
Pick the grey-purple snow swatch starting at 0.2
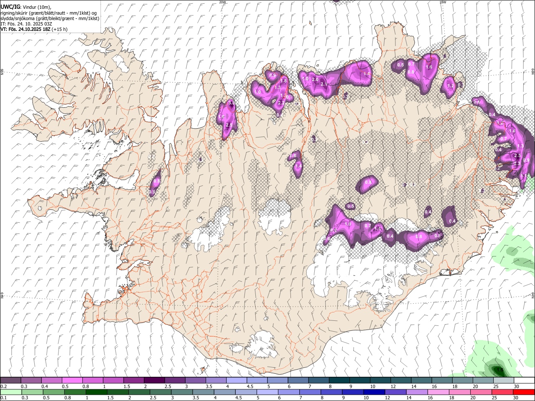click(x=10, y=381)
